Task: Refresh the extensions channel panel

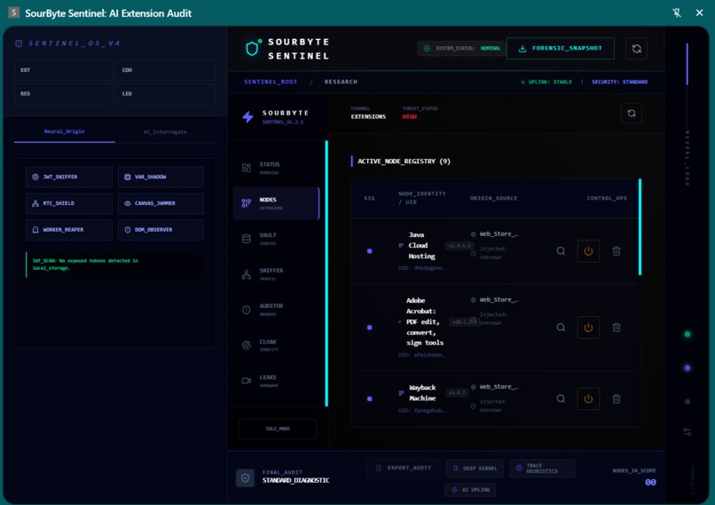Action: pos(632,113)
